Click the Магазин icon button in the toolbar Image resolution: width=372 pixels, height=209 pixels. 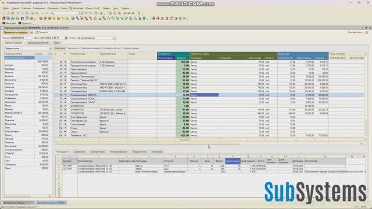(9, 23)
